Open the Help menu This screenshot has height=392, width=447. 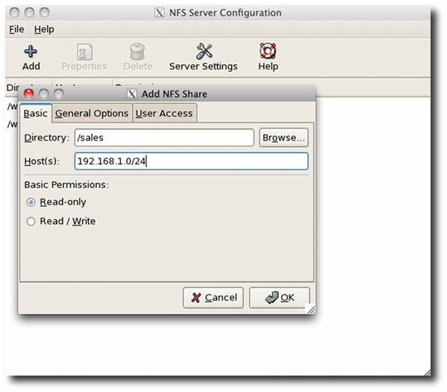44,29
